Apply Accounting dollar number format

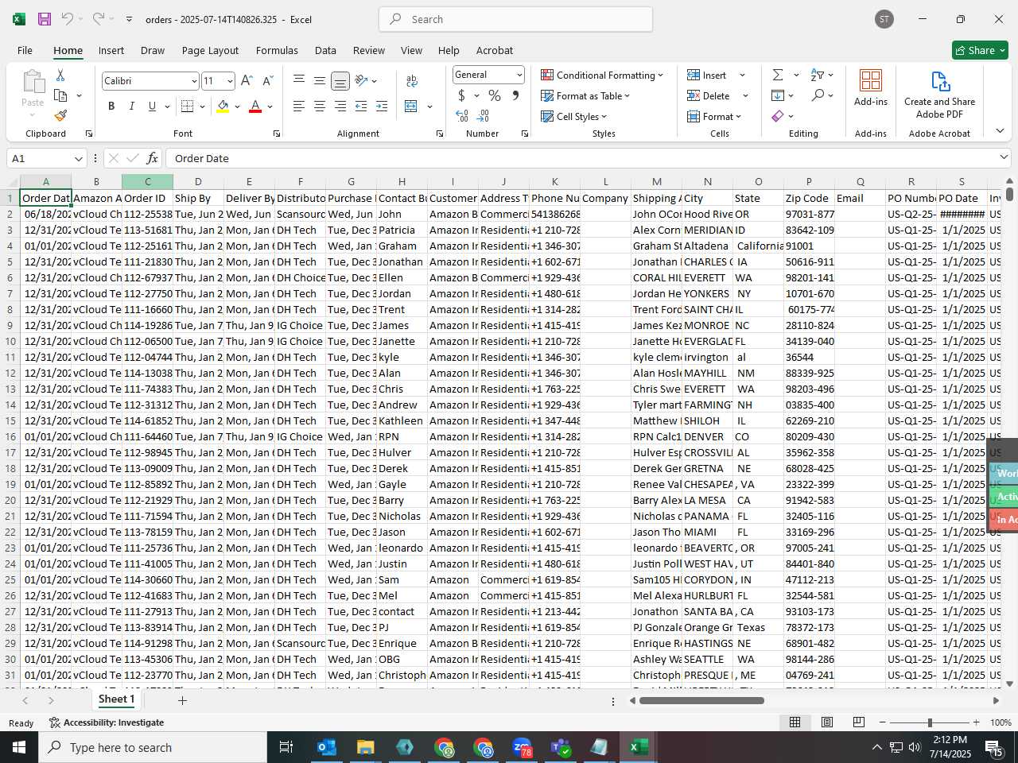tap(461, 95)
